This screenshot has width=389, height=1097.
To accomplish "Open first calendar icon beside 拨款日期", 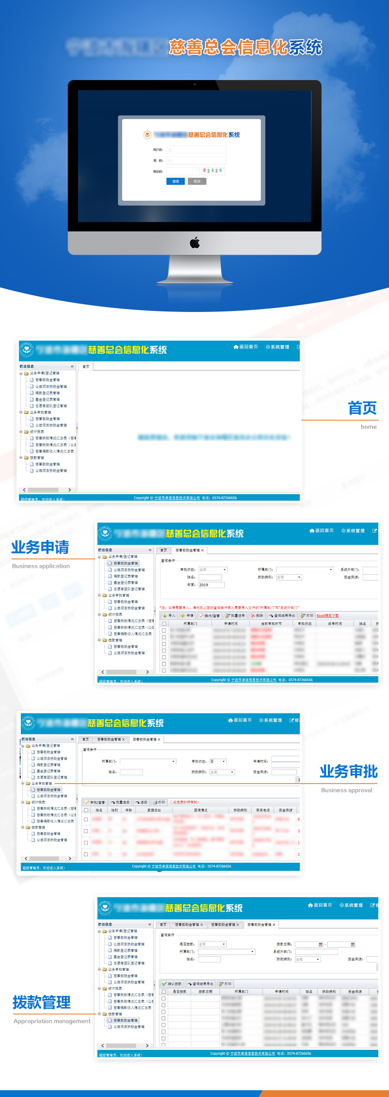I will (320, 945).
